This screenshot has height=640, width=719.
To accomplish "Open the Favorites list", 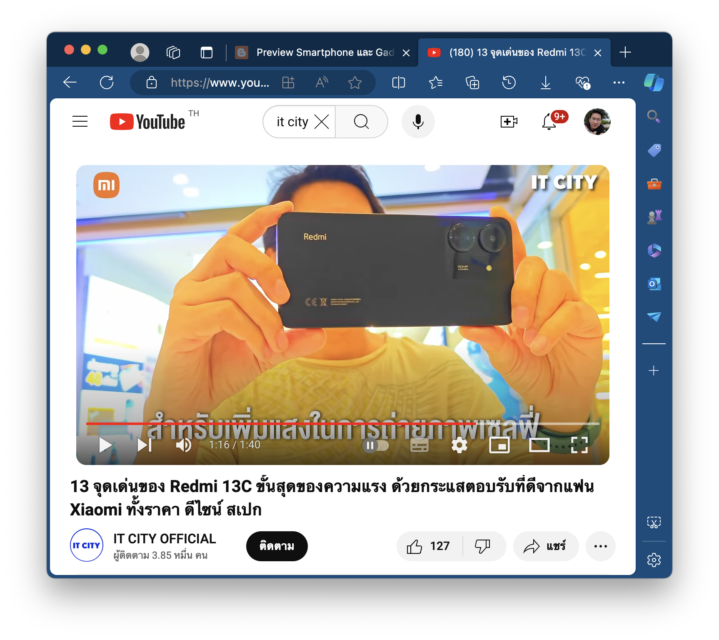I will pos(436,82).
